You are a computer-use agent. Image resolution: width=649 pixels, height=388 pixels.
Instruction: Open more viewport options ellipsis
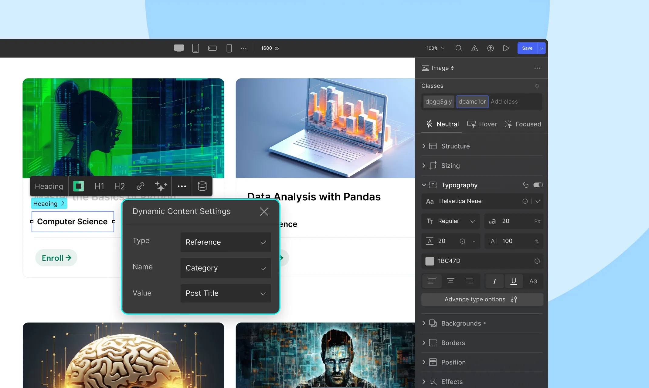coord(244,48)
